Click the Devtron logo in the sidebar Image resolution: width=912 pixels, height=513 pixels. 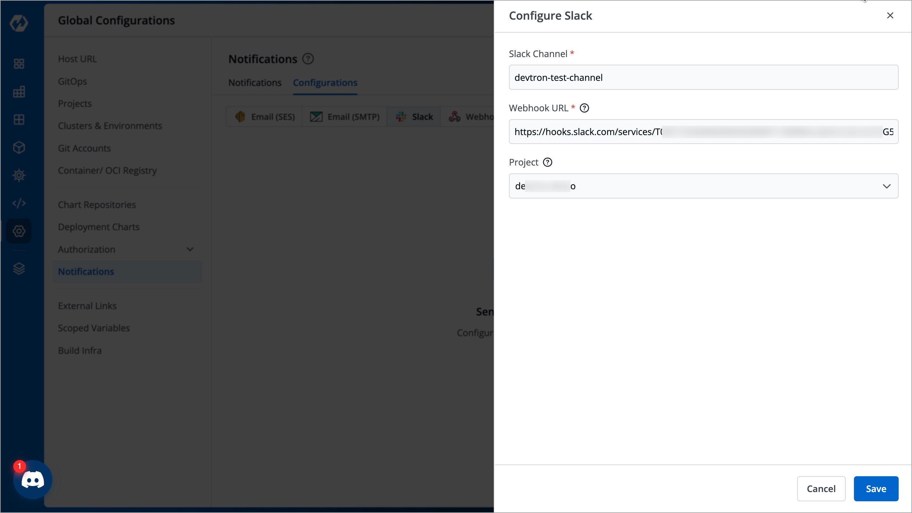[x=18, y=24]
